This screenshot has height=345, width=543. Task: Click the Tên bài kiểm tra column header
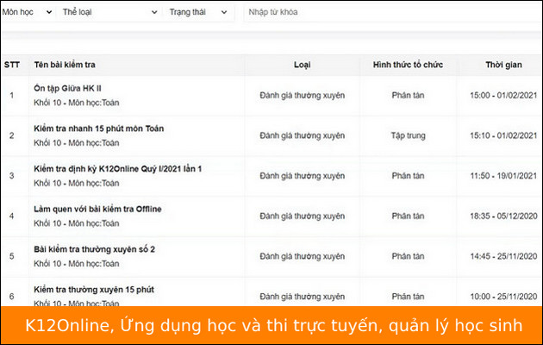(x=65, y=65)
